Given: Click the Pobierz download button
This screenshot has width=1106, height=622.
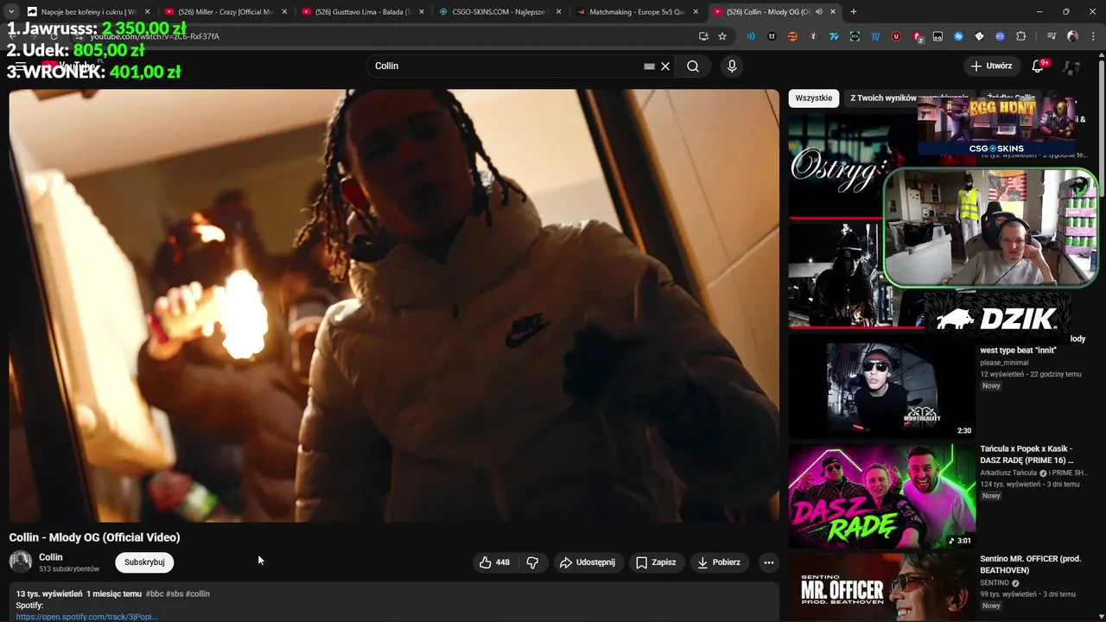Looking at the screenshot, I should coord(719,562).
